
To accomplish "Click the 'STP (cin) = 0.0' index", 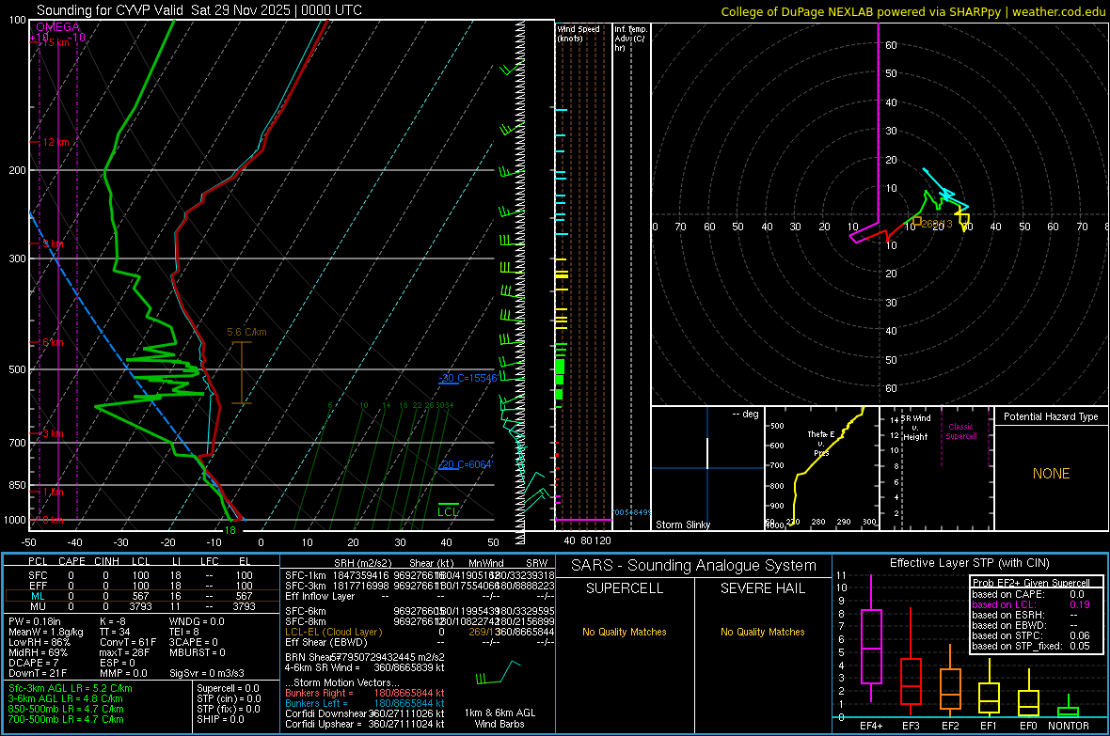I will click(x=229, y=698).
